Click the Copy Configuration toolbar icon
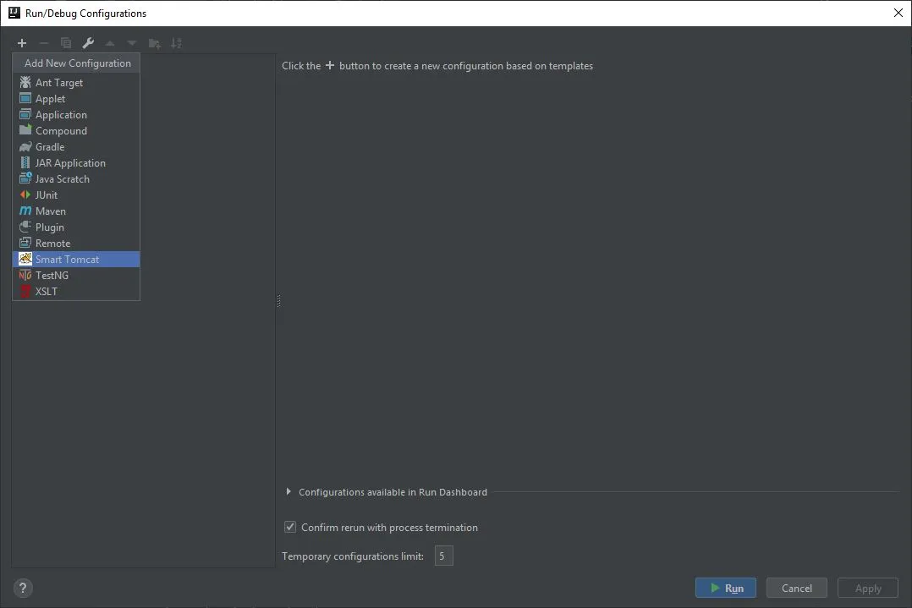 coord(66,43)
